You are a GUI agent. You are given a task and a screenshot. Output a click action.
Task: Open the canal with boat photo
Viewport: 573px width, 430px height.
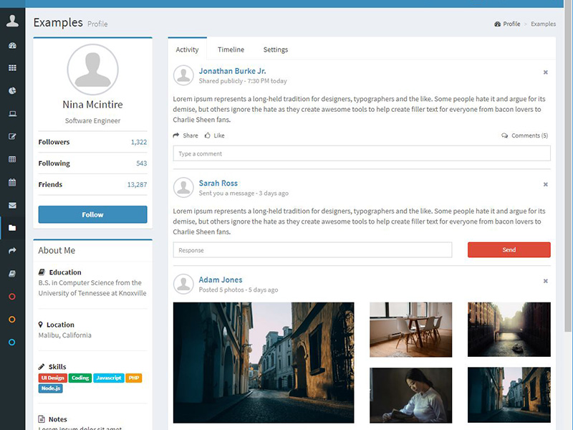tap(509, 330)
